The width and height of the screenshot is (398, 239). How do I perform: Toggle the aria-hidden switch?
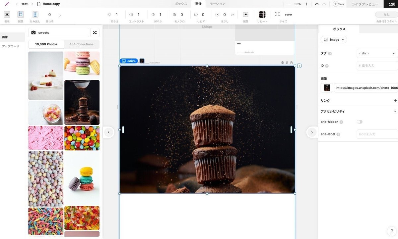tap(360, 122)
